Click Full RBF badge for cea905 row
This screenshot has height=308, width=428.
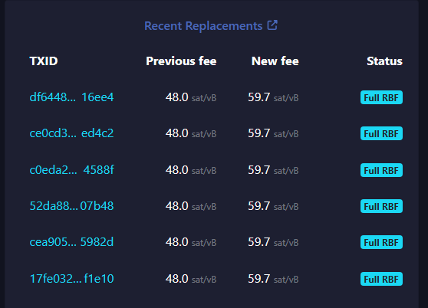(381, 242)
